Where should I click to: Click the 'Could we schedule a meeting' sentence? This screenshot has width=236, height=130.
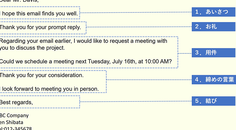[86, 61]
